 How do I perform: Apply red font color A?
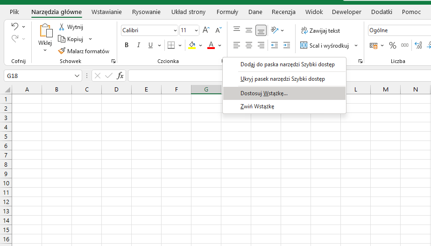pyautogui.click(x=211, y=45)
